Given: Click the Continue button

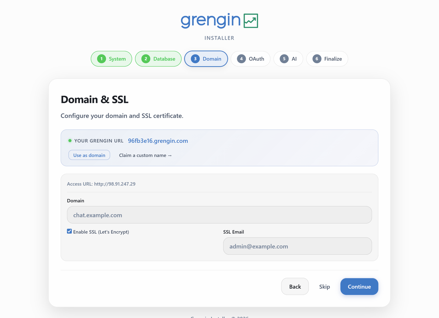Looking at the screenshot, I should 359,287.
